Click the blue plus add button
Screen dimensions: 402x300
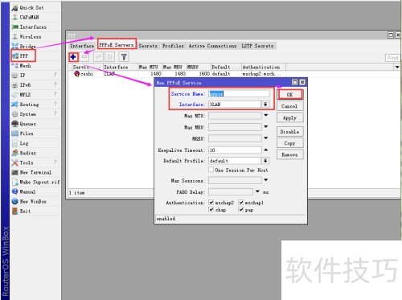[x=73, y=57]
